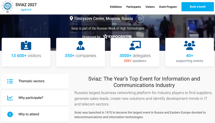Click the 'Organized by:' label

[x=91, y=37]
